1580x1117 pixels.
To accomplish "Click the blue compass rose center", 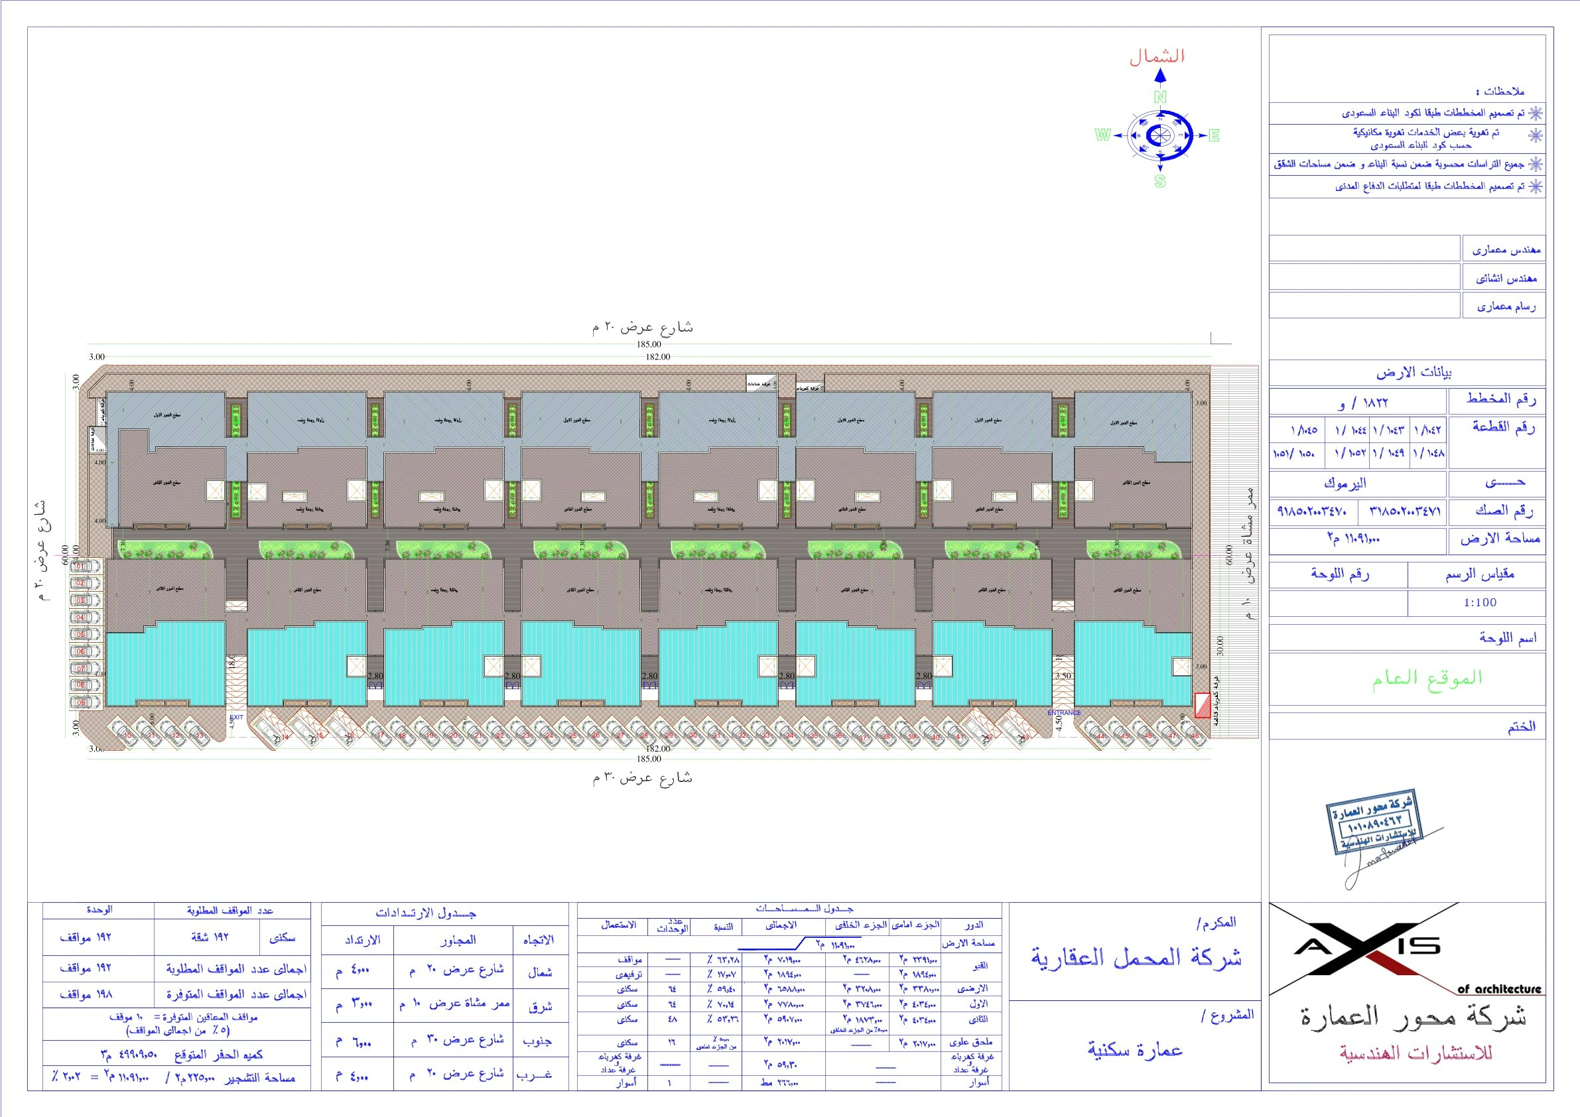I will (x=1160, y=135).
